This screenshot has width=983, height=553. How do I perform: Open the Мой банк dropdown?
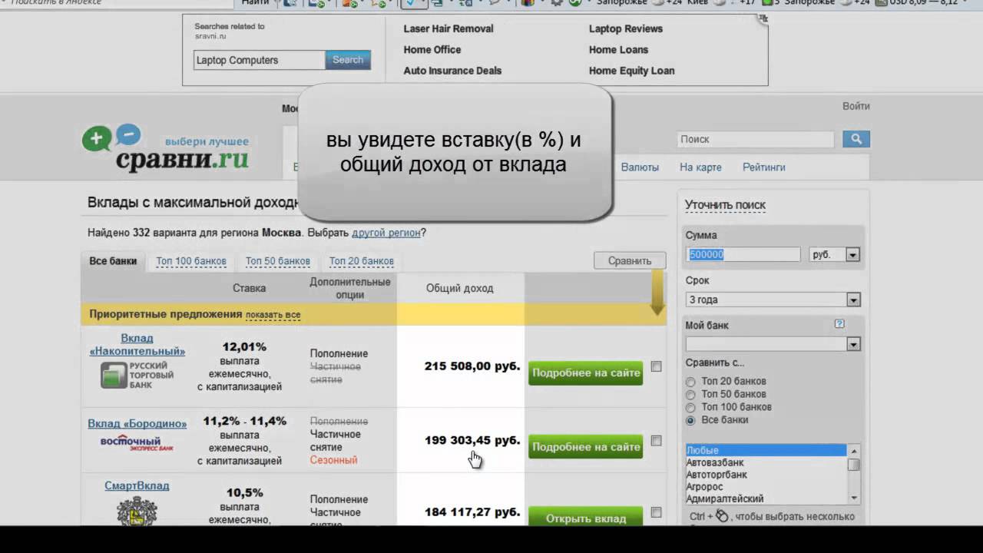(x=773, y=344)
